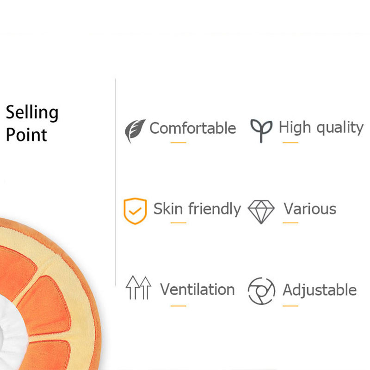Click the Ventilation label
Screen dimensions: 370x370
(x=197, y=290)
